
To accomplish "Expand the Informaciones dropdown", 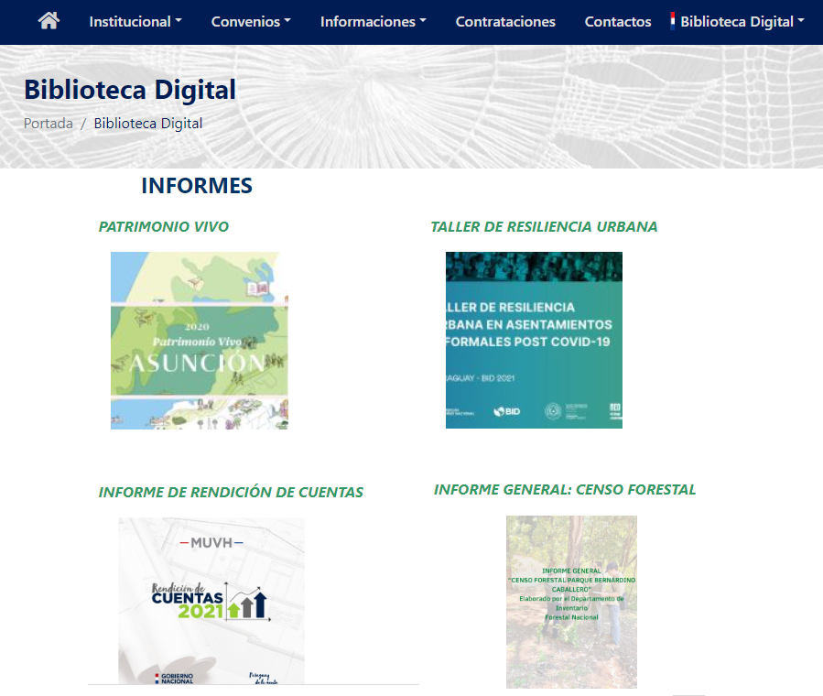I will (x=373, y=22).
